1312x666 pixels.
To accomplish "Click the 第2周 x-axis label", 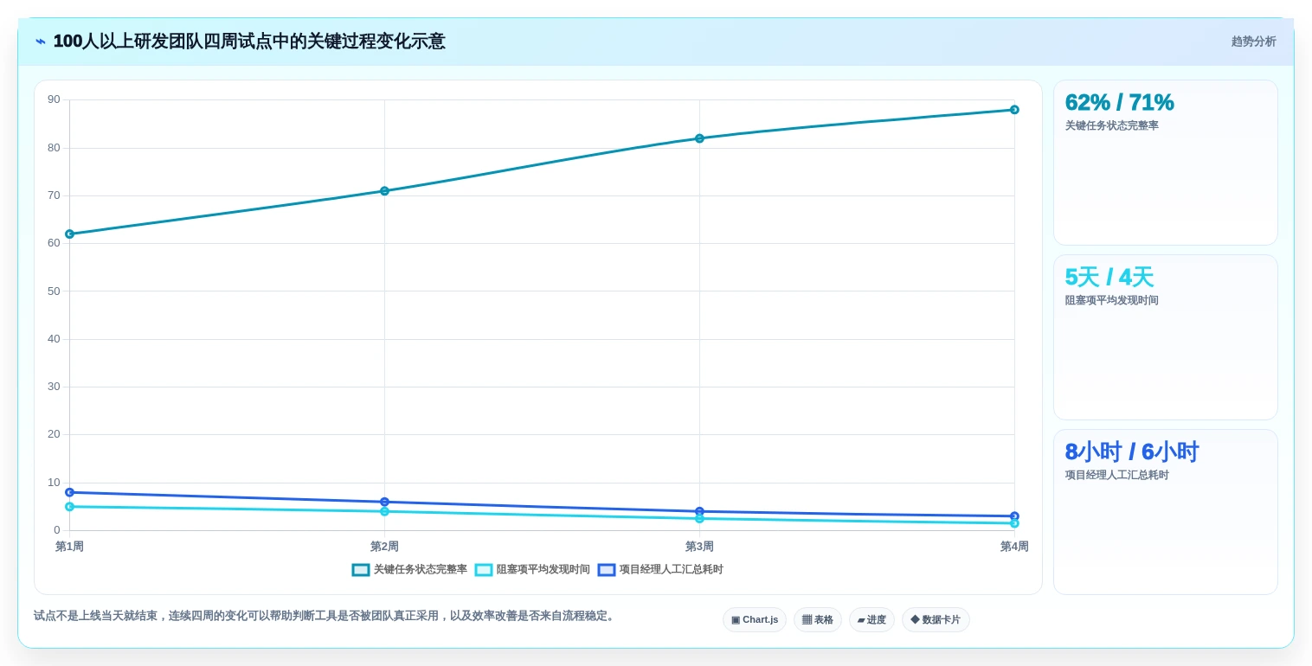I will tap(384, 547).
